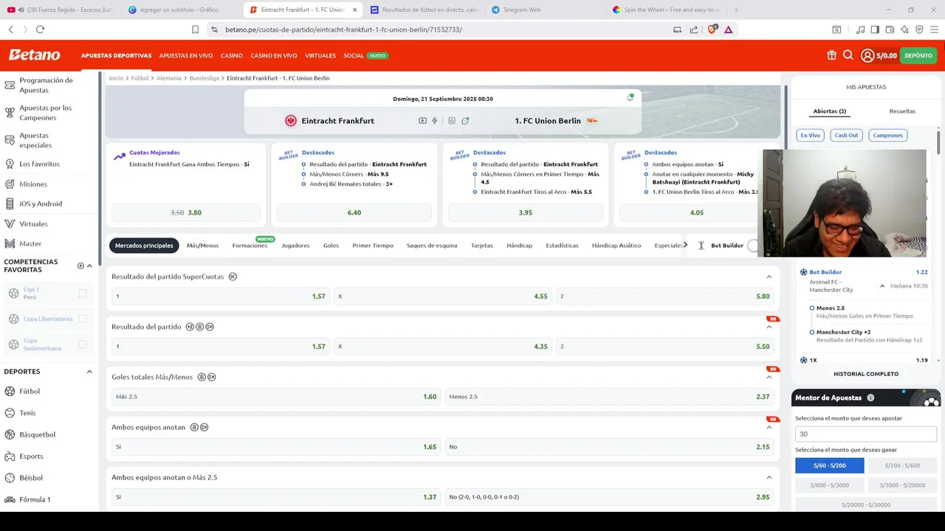The height and width of the screenshot is (531, 945).
Task: Click the Tenis icon in sidebar
Action: (x=10, y=413)
